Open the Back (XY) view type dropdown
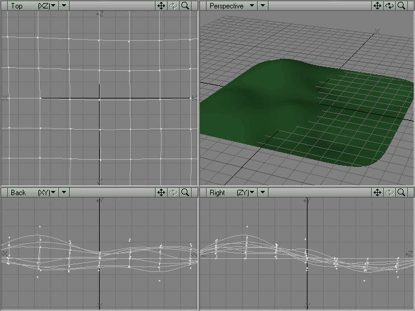The image size is (415, 311). click(33, 192)
